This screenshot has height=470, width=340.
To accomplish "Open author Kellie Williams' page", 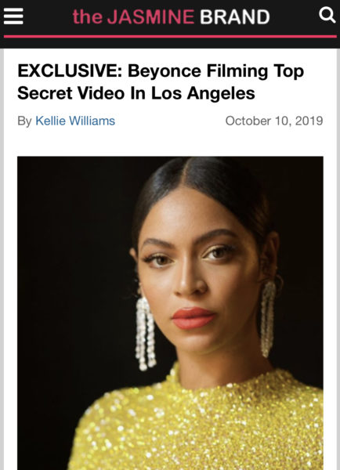I will click(75, 121).
